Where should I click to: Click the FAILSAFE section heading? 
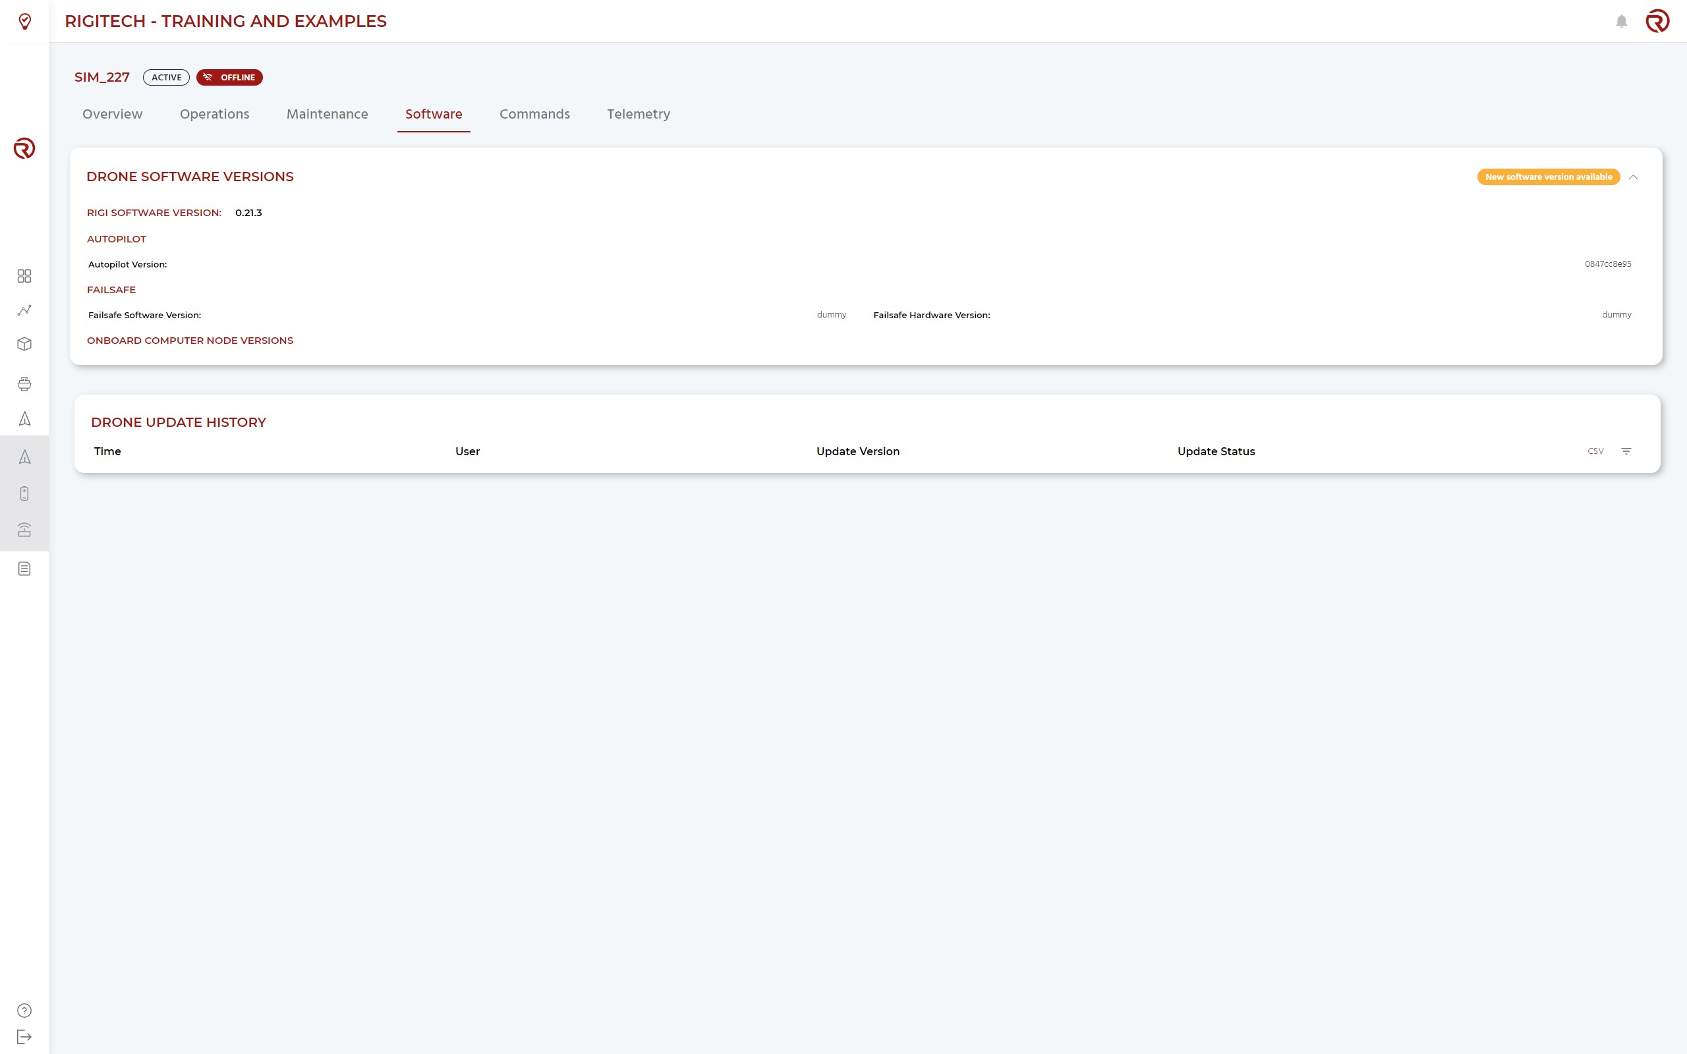(x=111, y=289)
